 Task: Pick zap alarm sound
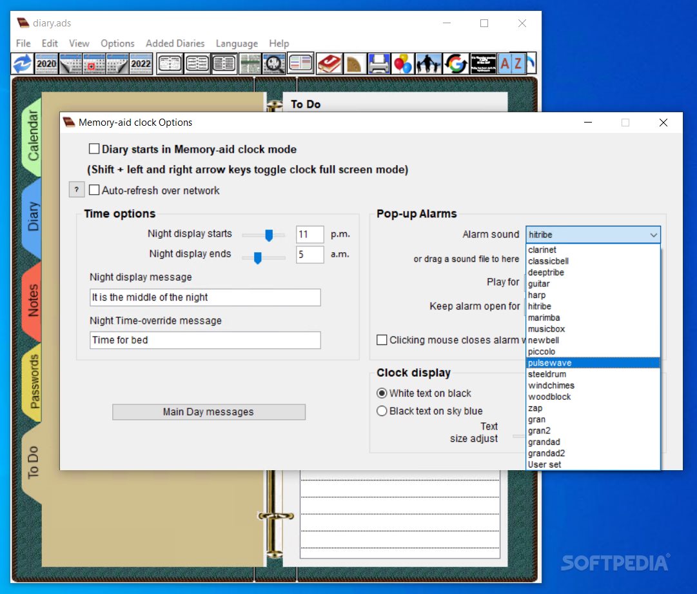[593, 408]
